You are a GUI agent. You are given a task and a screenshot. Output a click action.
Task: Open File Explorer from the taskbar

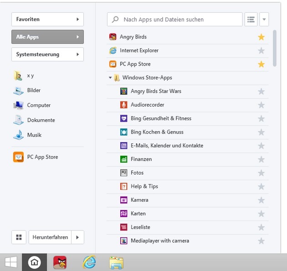[117, 263]
